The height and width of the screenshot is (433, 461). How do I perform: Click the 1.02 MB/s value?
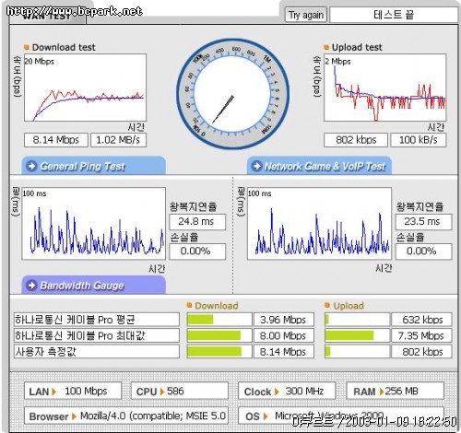(118, 140)
